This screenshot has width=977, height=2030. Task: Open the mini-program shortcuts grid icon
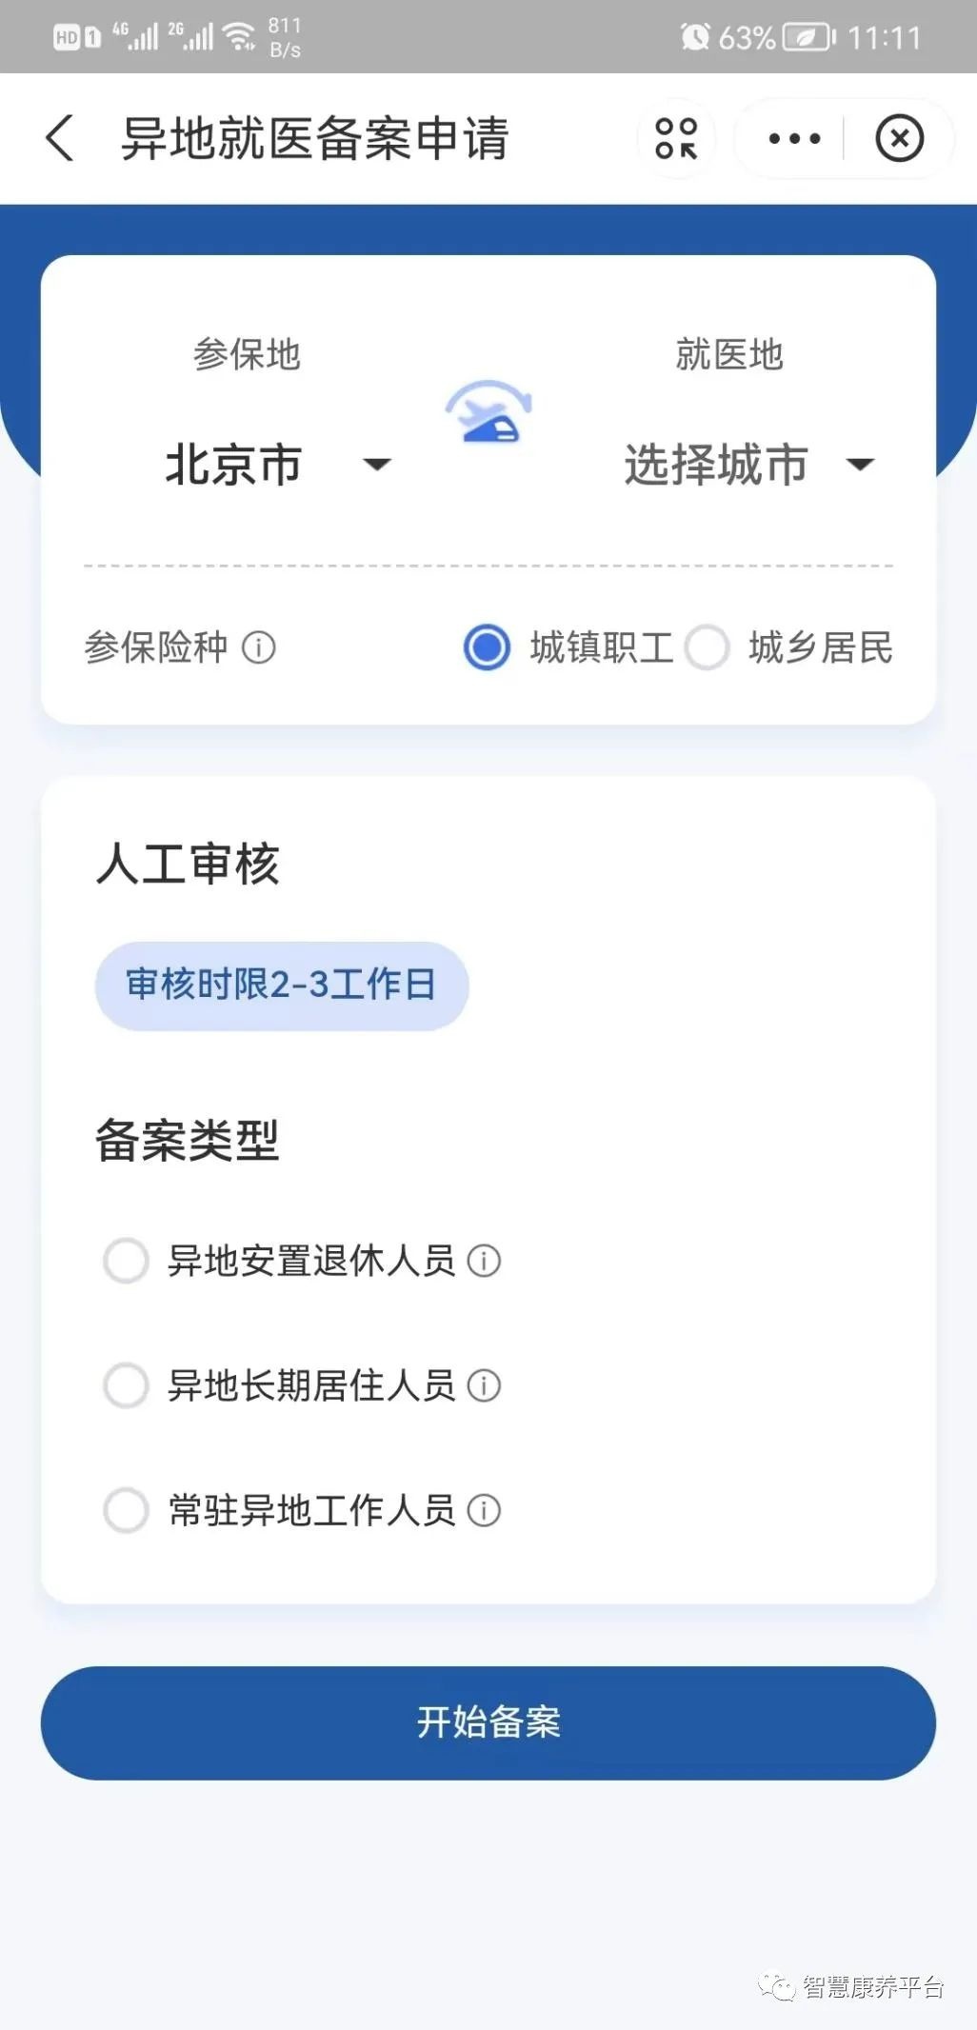pyautogui.click(x=676, y=139)
